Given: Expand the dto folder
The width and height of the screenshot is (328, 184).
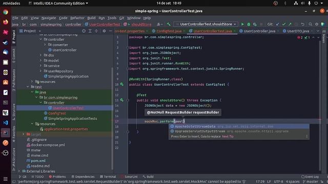Looking at the screenshot, I should point(40,55).
